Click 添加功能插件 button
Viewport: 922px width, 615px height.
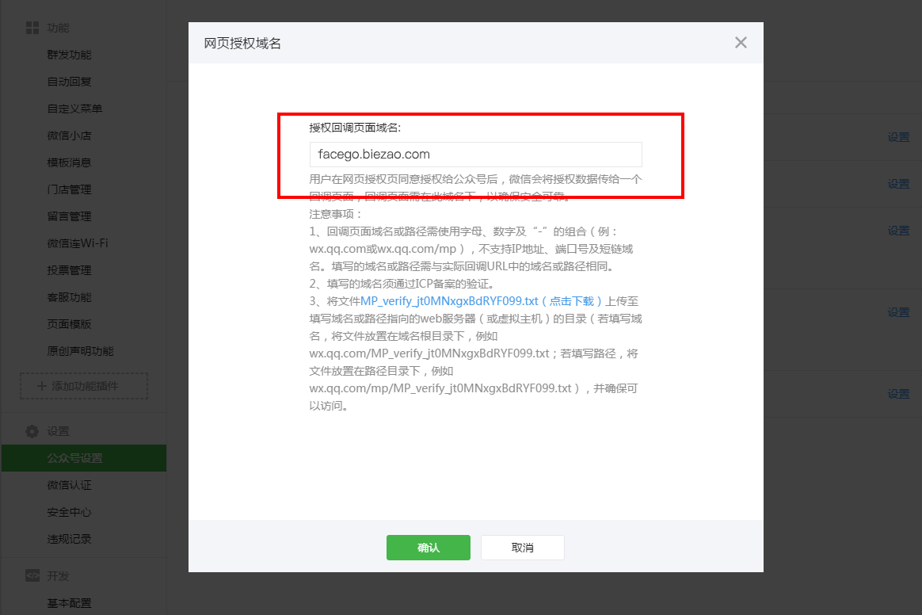pos(84,386)
